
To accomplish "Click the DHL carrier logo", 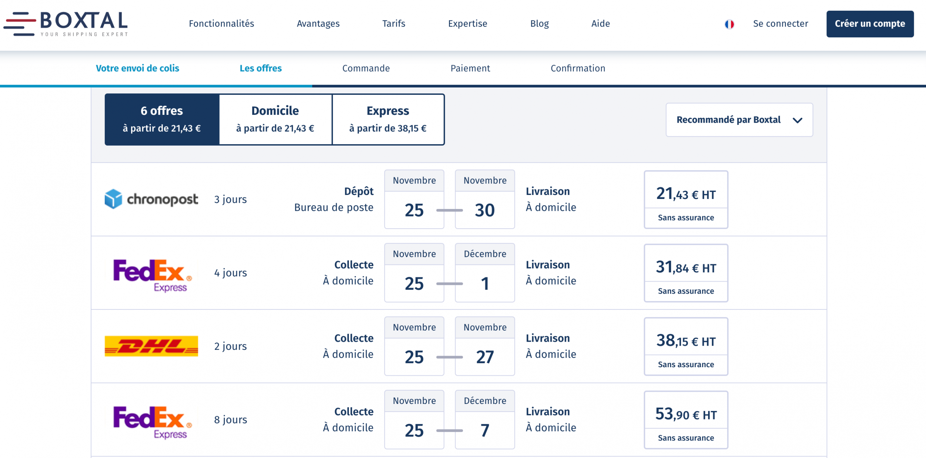I will (x=151, y=346).
